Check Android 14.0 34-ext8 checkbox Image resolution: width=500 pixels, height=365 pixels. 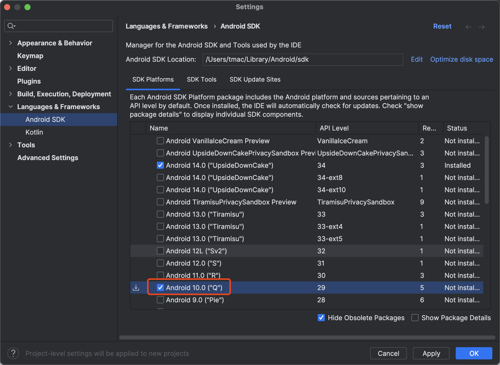[160, 177]
